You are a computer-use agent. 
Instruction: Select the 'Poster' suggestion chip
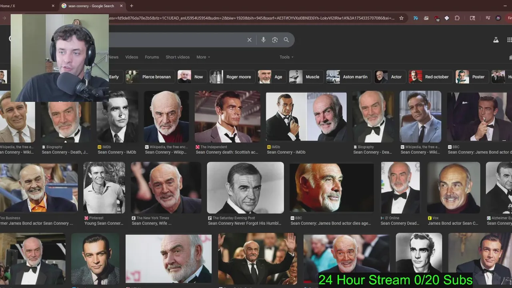coord(472,77)
